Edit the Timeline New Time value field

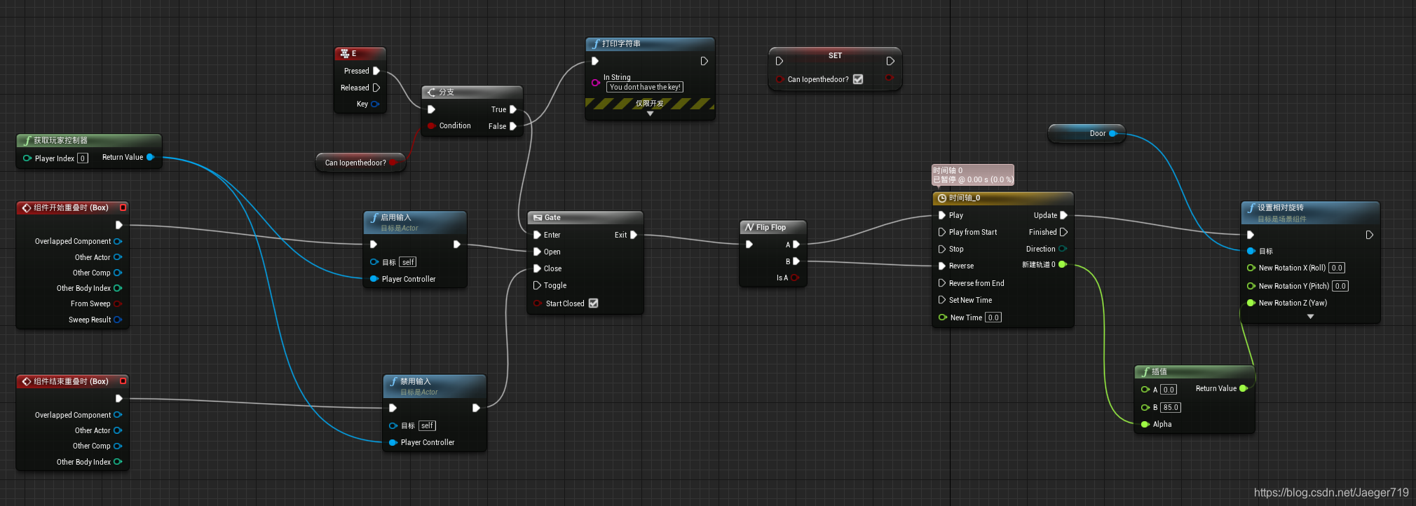point(993,317)
